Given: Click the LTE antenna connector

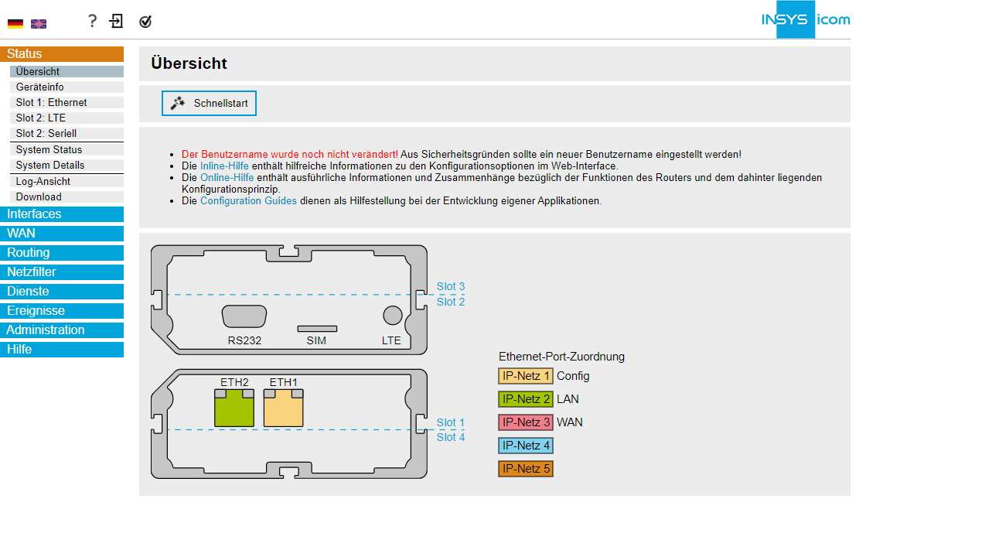Looking at the screenshot, I should (x=393, y=315).
